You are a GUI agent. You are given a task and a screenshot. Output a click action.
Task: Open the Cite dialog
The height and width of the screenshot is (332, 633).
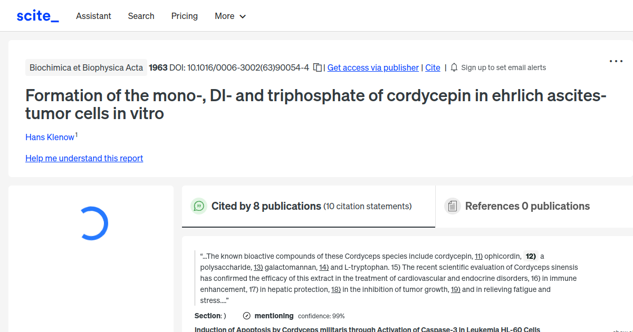(x=433, y=67)
